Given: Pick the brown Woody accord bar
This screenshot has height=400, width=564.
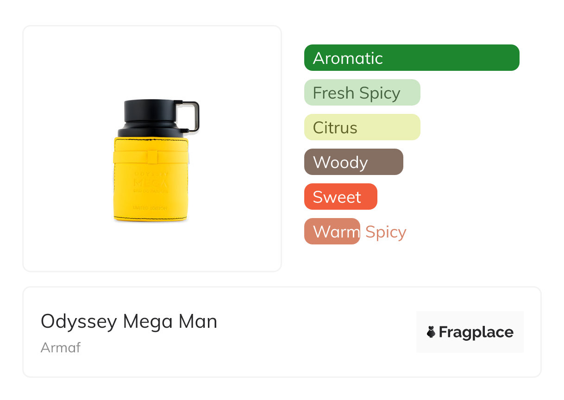Looking at the screenshot, I should click(x=353, y=162).
